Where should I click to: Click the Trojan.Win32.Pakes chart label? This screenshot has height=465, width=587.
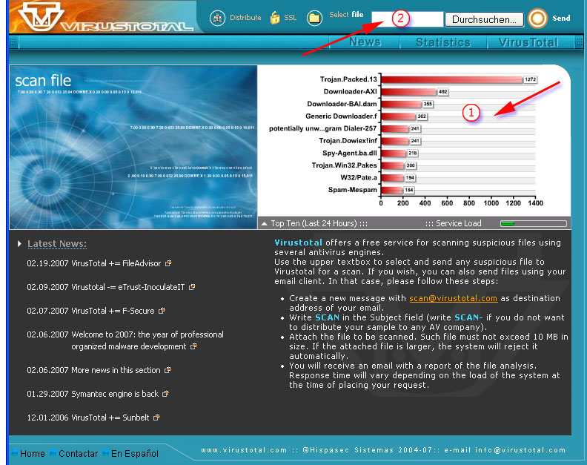coord(344,165)
